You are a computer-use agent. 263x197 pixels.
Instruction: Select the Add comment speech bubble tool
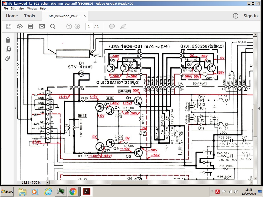112,26
